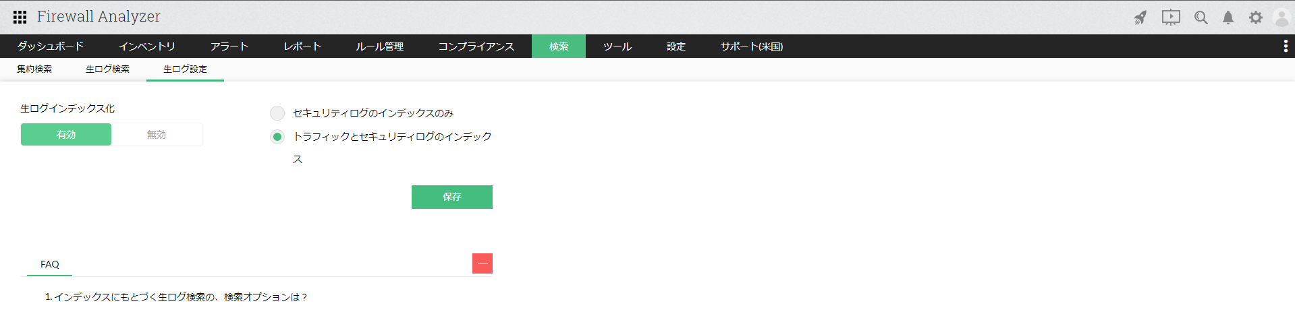Open the settings gear icon

[1255, 18]
